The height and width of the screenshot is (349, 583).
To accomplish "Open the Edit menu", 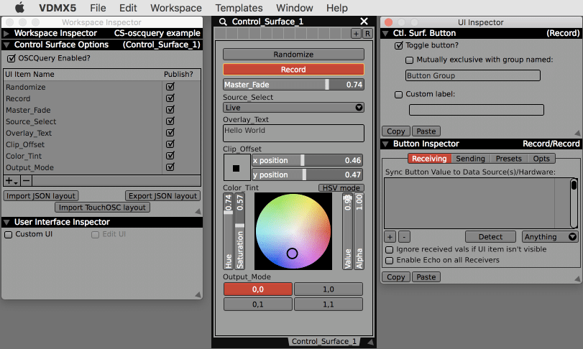I will point(128,8).
